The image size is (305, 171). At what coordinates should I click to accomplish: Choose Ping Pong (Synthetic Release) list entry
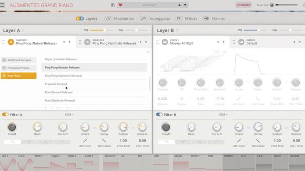pos(94,76)
